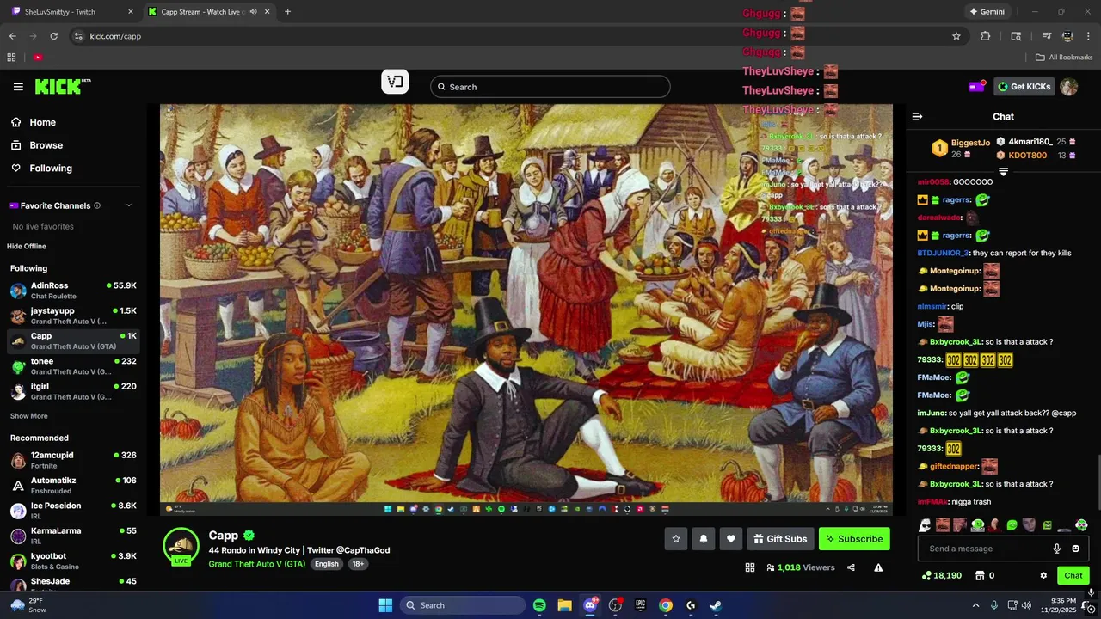Click the grid layout icon near Viewers
Image resolution: width=1101 pixels, height=619 pixels.
pyautogui.click(x=750, y=567)
